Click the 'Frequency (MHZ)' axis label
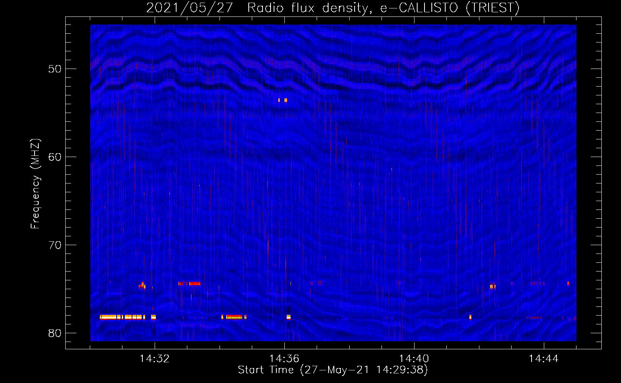Viewport: 621px width, 383px height. (x=35, y=184)
